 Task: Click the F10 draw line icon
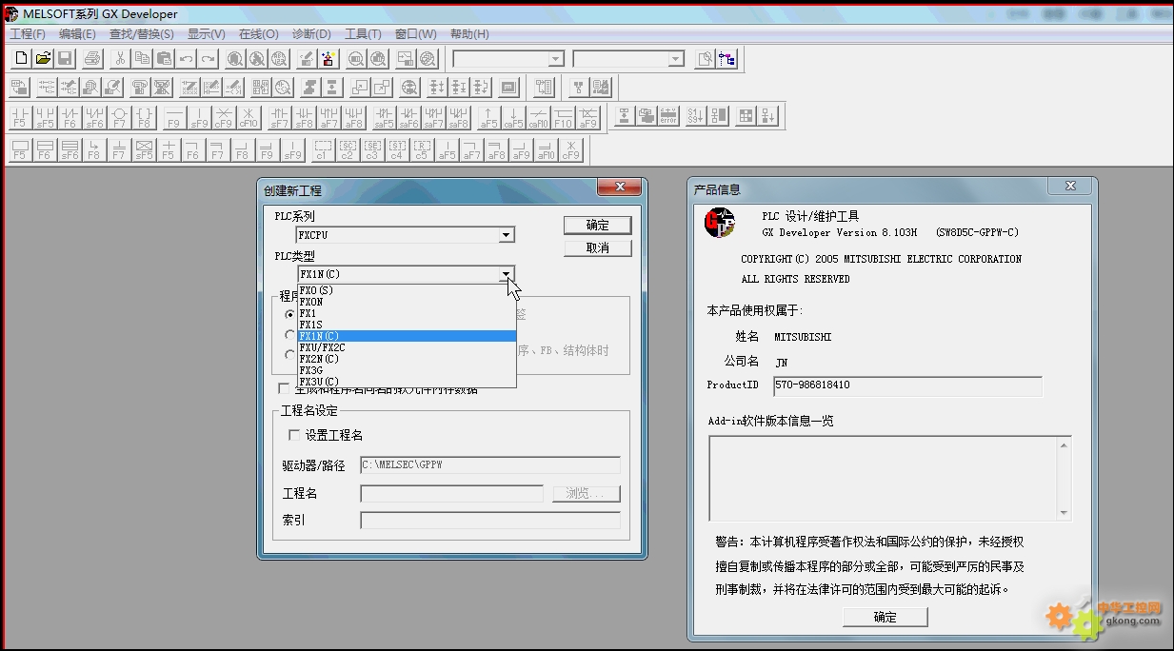click(563, 117)
